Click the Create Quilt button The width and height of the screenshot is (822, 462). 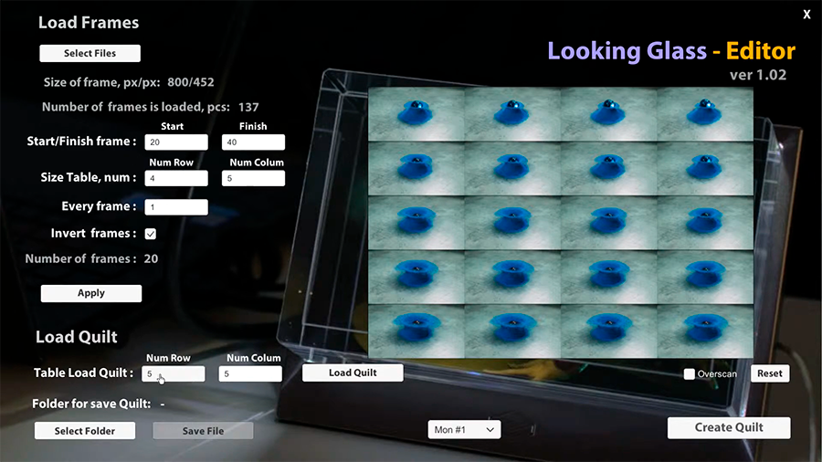pos(728,427)
